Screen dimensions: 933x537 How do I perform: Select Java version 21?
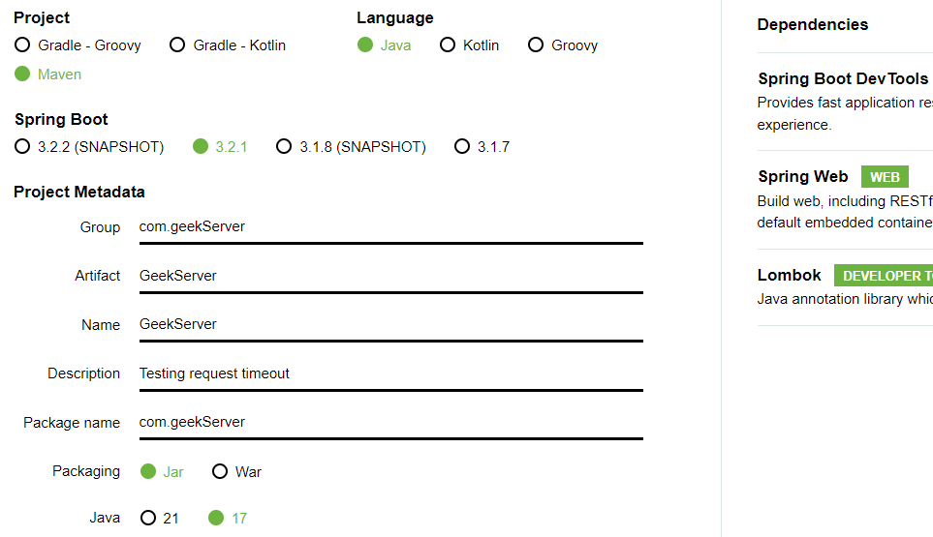pos(148,518)
